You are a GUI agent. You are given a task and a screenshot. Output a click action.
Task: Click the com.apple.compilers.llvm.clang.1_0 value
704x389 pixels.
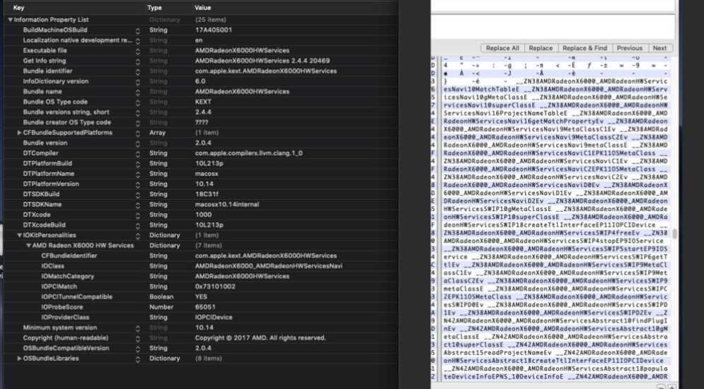(249, 153)
